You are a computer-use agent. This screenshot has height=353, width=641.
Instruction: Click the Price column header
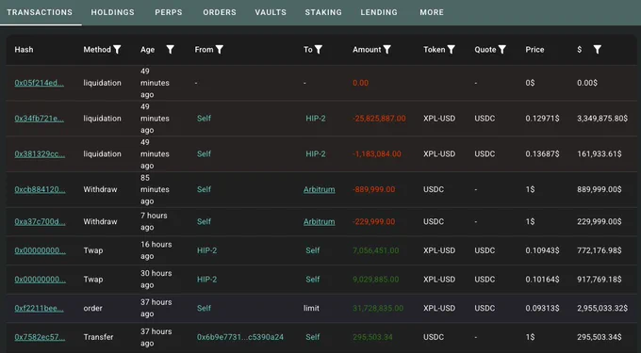pos(534,49)
